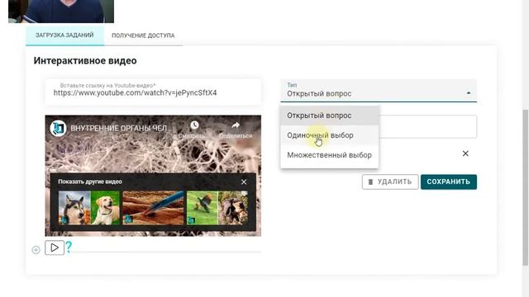Click the play button below video
The height and width of the screenshot is (297, 529).
pyautogui.click(x=55, y=247)
